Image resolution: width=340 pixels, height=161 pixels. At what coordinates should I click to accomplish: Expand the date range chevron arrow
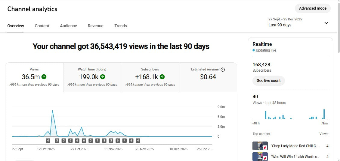(x=326, y=23)
